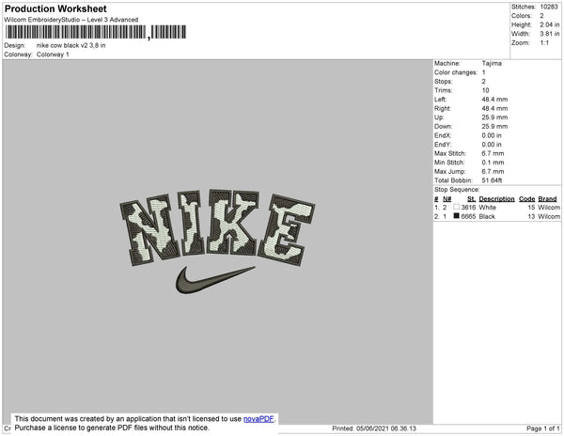Click the 'Colorway 1' value

tap(53, 54)
